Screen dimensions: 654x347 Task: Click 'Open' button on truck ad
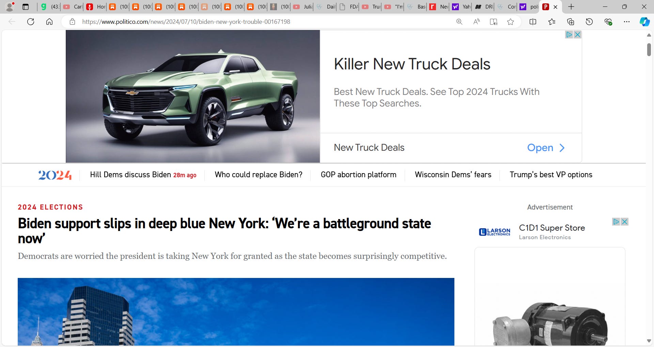click(x=546, y=148)
